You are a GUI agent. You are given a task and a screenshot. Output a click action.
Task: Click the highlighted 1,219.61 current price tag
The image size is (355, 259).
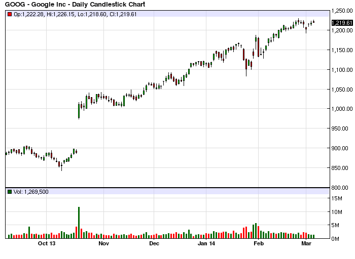[x=342, y=23]
